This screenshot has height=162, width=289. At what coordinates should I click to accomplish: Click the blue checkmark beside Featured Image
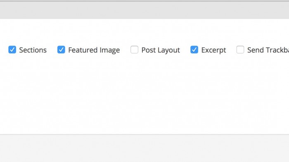pos(61,50)
